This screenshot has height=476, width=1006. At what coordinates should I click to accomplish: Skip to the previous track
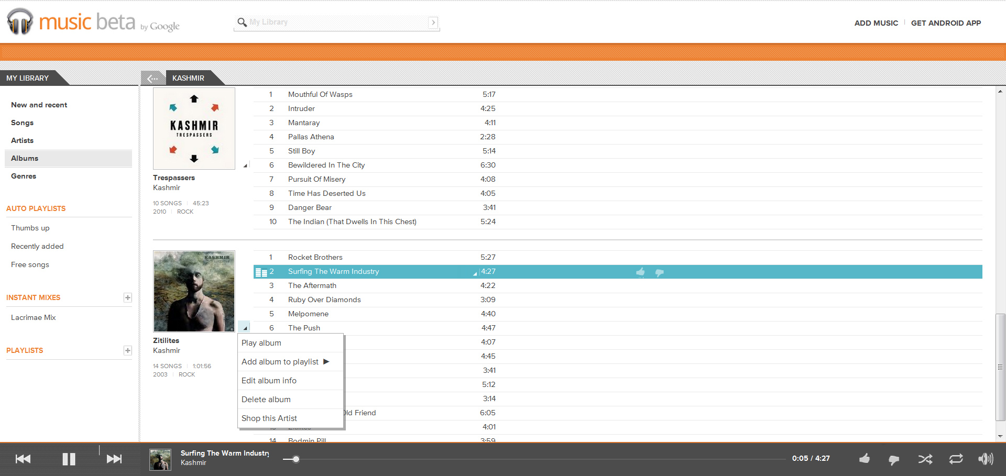click(23, 459)
